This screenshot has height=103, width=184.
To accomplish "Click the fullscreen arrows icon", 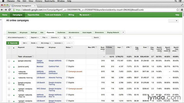I will pos(182,5).
